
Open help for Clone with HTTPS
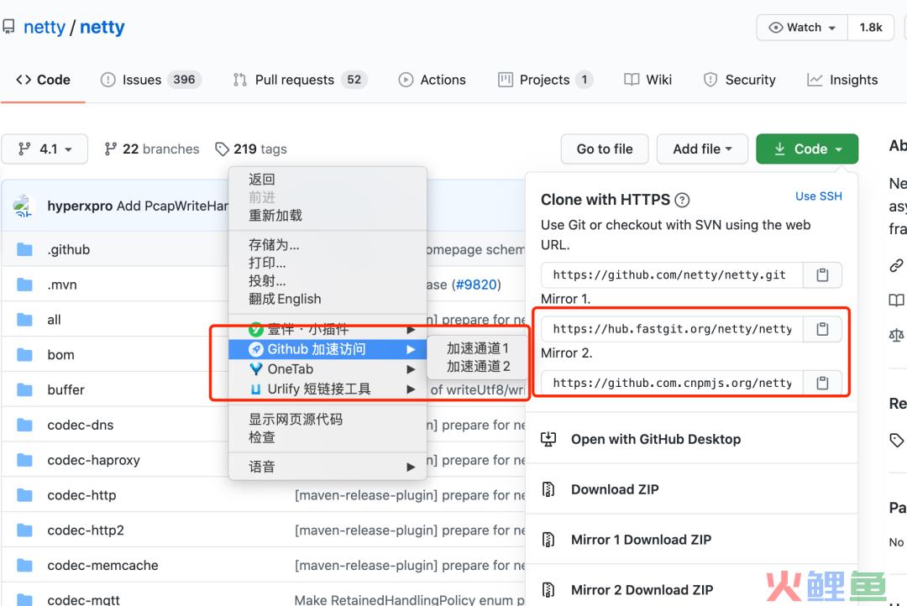(683, 200)
